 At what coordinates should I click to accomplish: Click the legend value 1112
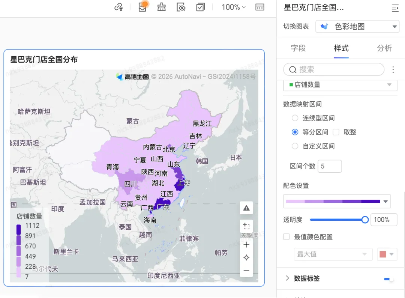pos(32,226)
